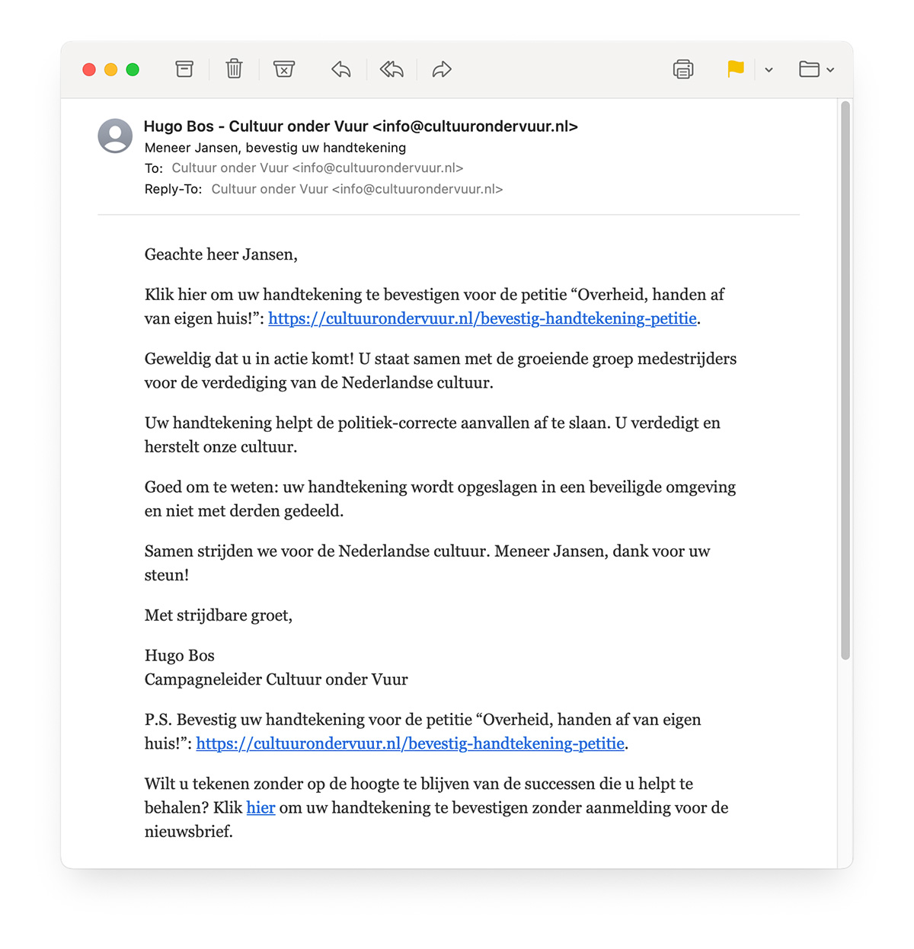Click the 'hier' link in the last paragraph
Viewport: 914px width, 949px height.
(260, 807)
